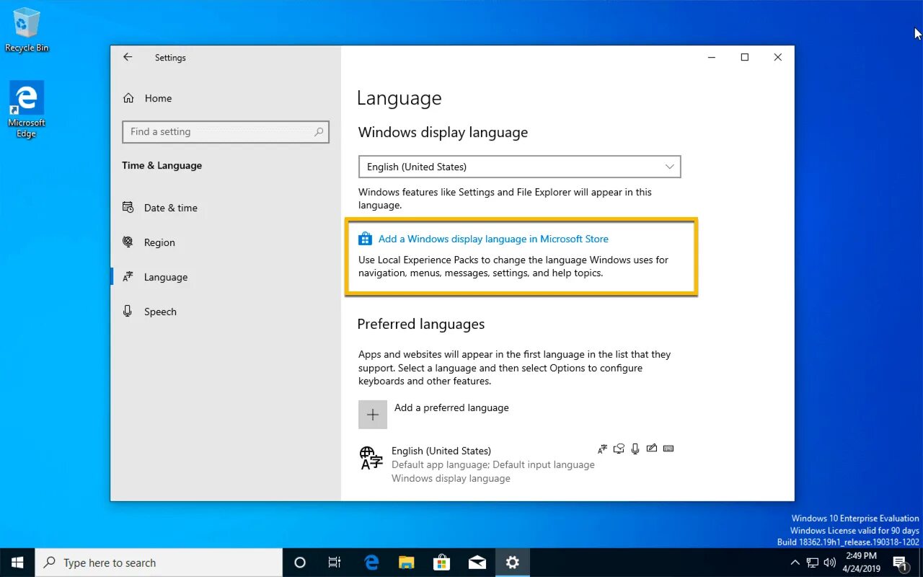Click the plus button to add a language
The width and height of the screenshot is (923, 577).
[373, 415]
